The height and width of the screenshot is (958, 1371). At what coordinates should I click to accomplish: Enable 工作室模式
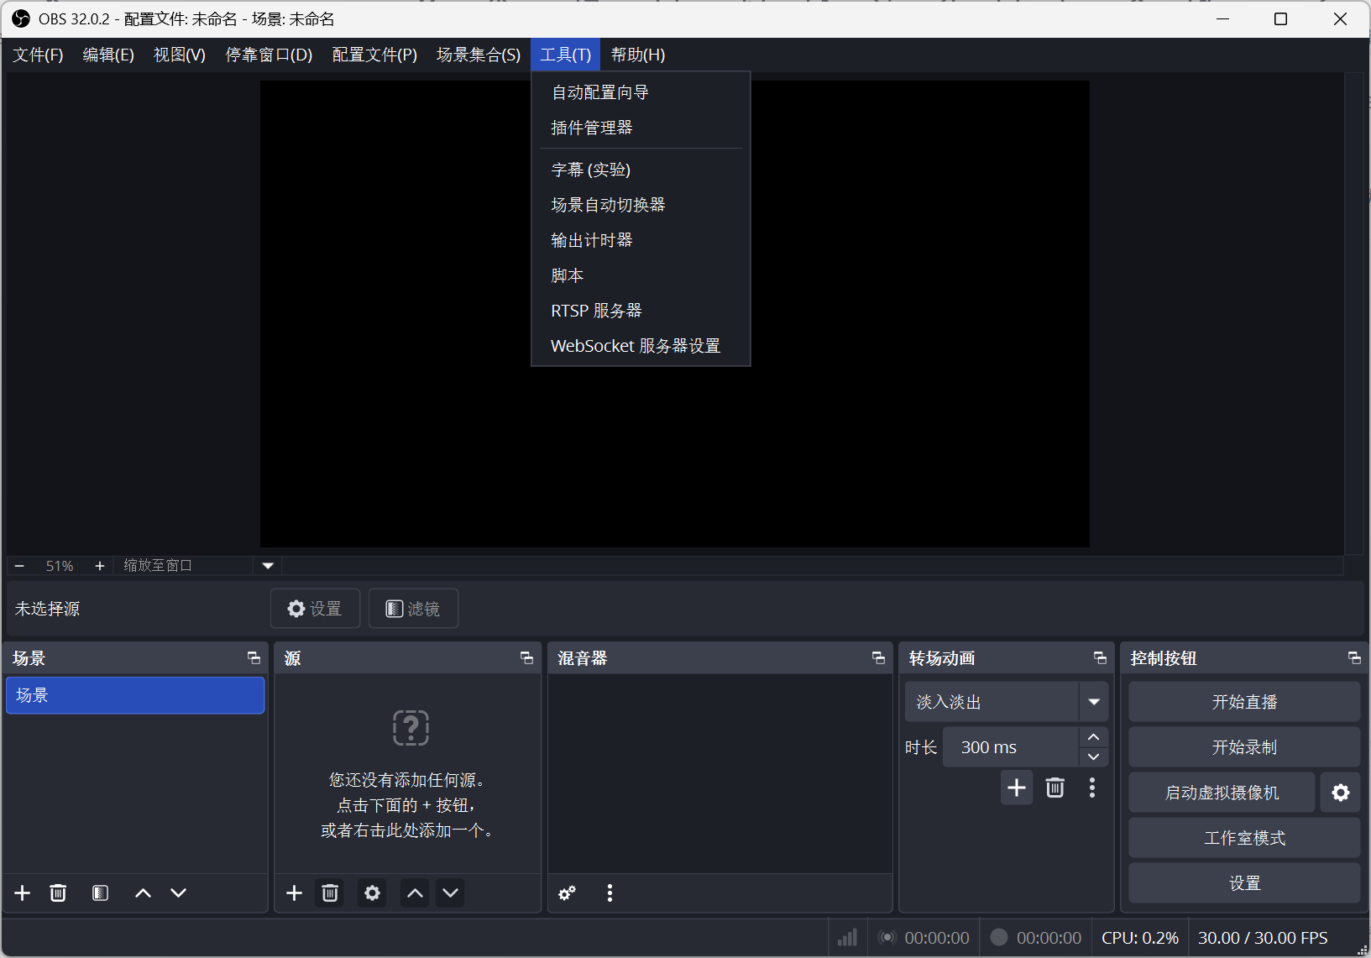pos(1243,837)
